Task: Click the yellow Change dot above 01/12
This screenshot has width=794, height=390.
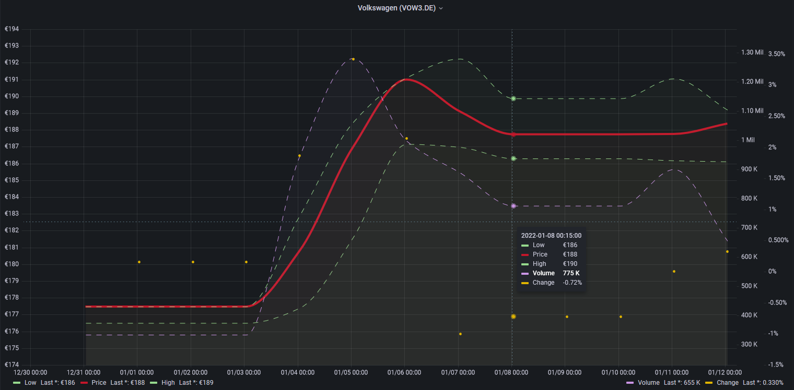Action: [727, 251]
